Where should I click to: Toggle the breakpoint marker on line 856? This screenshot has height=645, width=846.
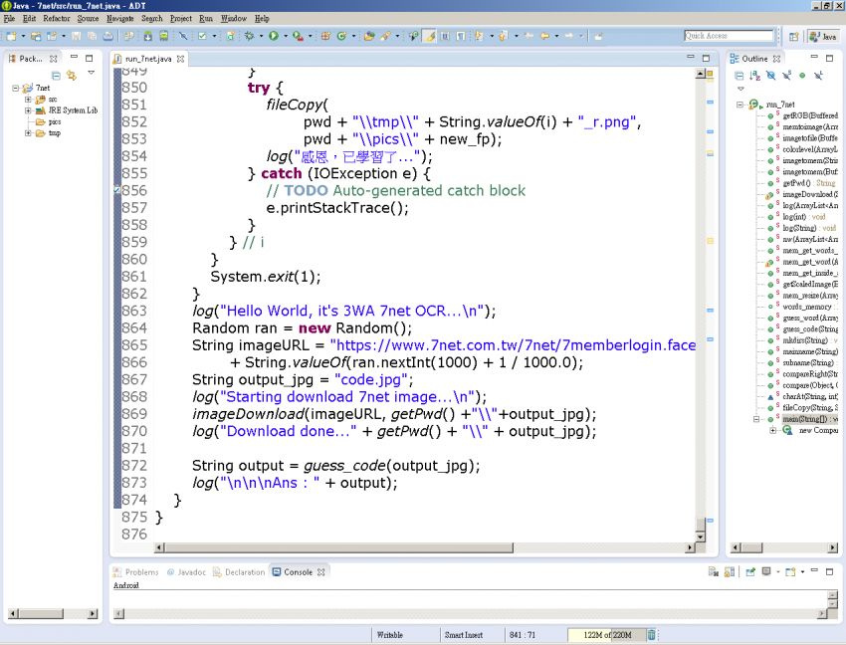tap(117, 188)
